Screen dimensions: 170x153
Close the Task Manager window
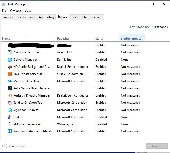tap(164, 4)
